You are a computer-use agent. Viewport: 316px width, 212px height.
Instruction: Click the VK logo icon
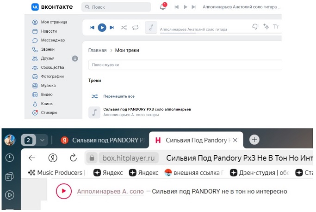(x=35, y=7)
